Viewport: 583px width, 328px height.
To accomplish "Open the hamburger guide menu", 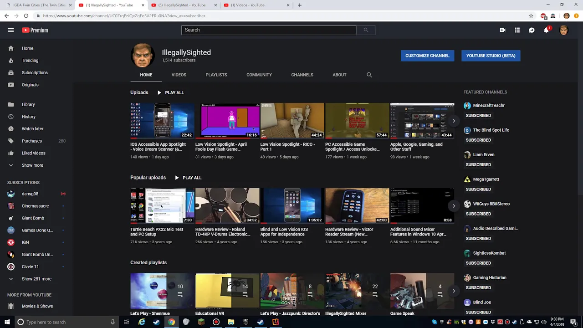I will pos(11,30).
